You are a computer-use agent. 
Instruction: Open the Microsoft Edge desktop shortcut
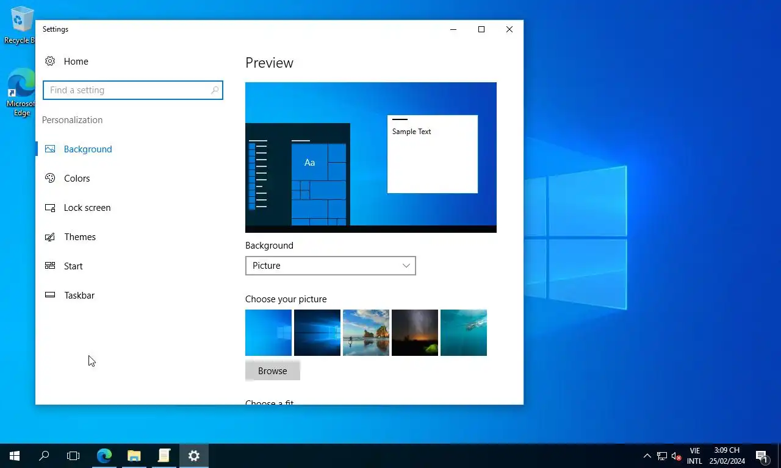21,91
